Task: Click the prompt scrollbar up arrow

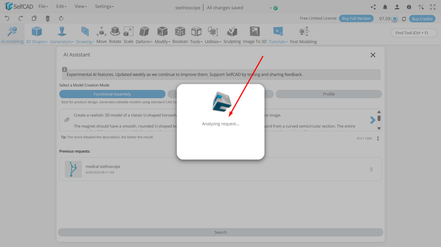Action: point(379,112)
